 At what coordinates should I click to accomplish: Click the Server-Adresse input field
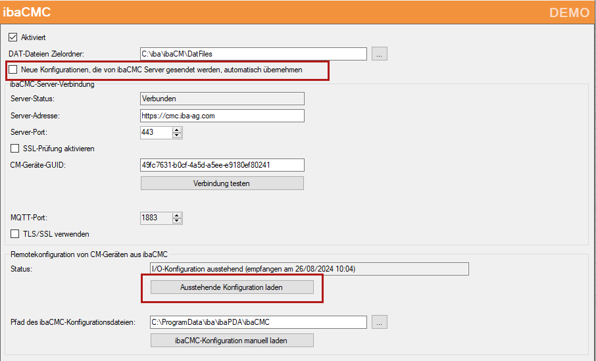tap(222, 116)
